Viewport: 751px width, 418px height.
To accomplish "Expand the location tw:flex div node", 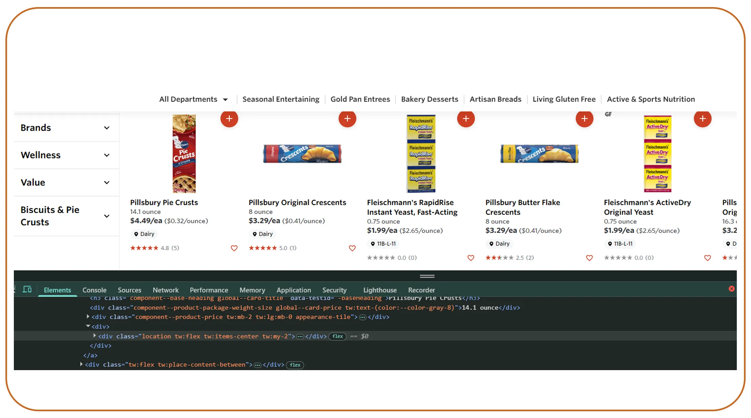I will [x=95, y=336].
